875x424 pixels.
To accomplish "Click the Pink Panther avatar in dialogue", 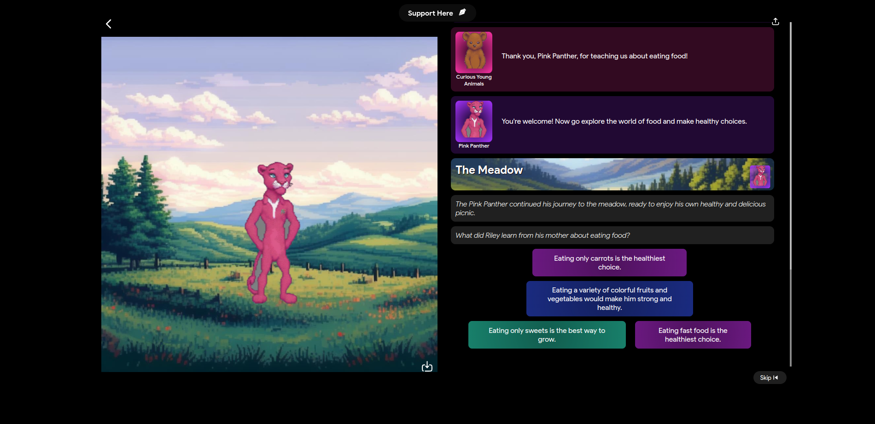I will [474, 121].
